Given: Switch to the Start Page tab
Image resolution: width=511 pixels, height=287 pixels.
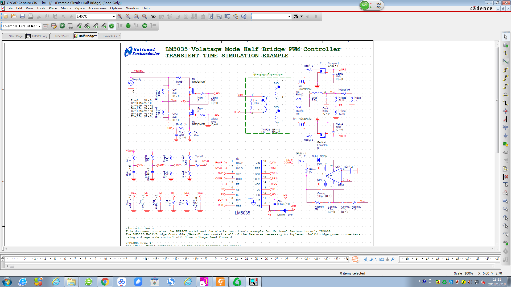Looking at the screenshot, I should click(14, 36).
